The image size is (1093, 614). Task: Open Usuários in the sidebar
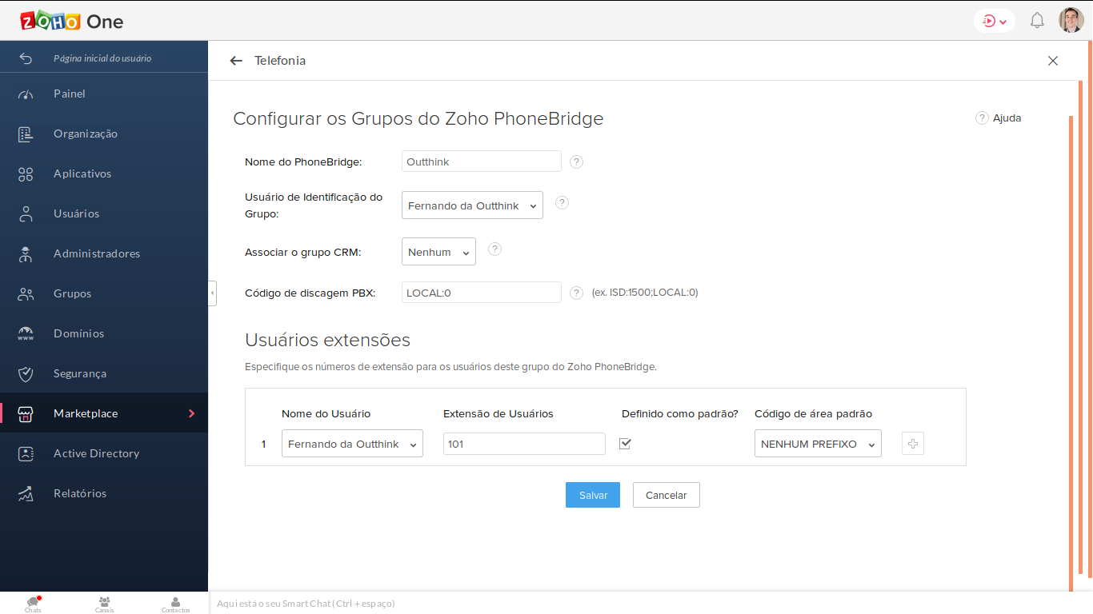pos(104,213)
